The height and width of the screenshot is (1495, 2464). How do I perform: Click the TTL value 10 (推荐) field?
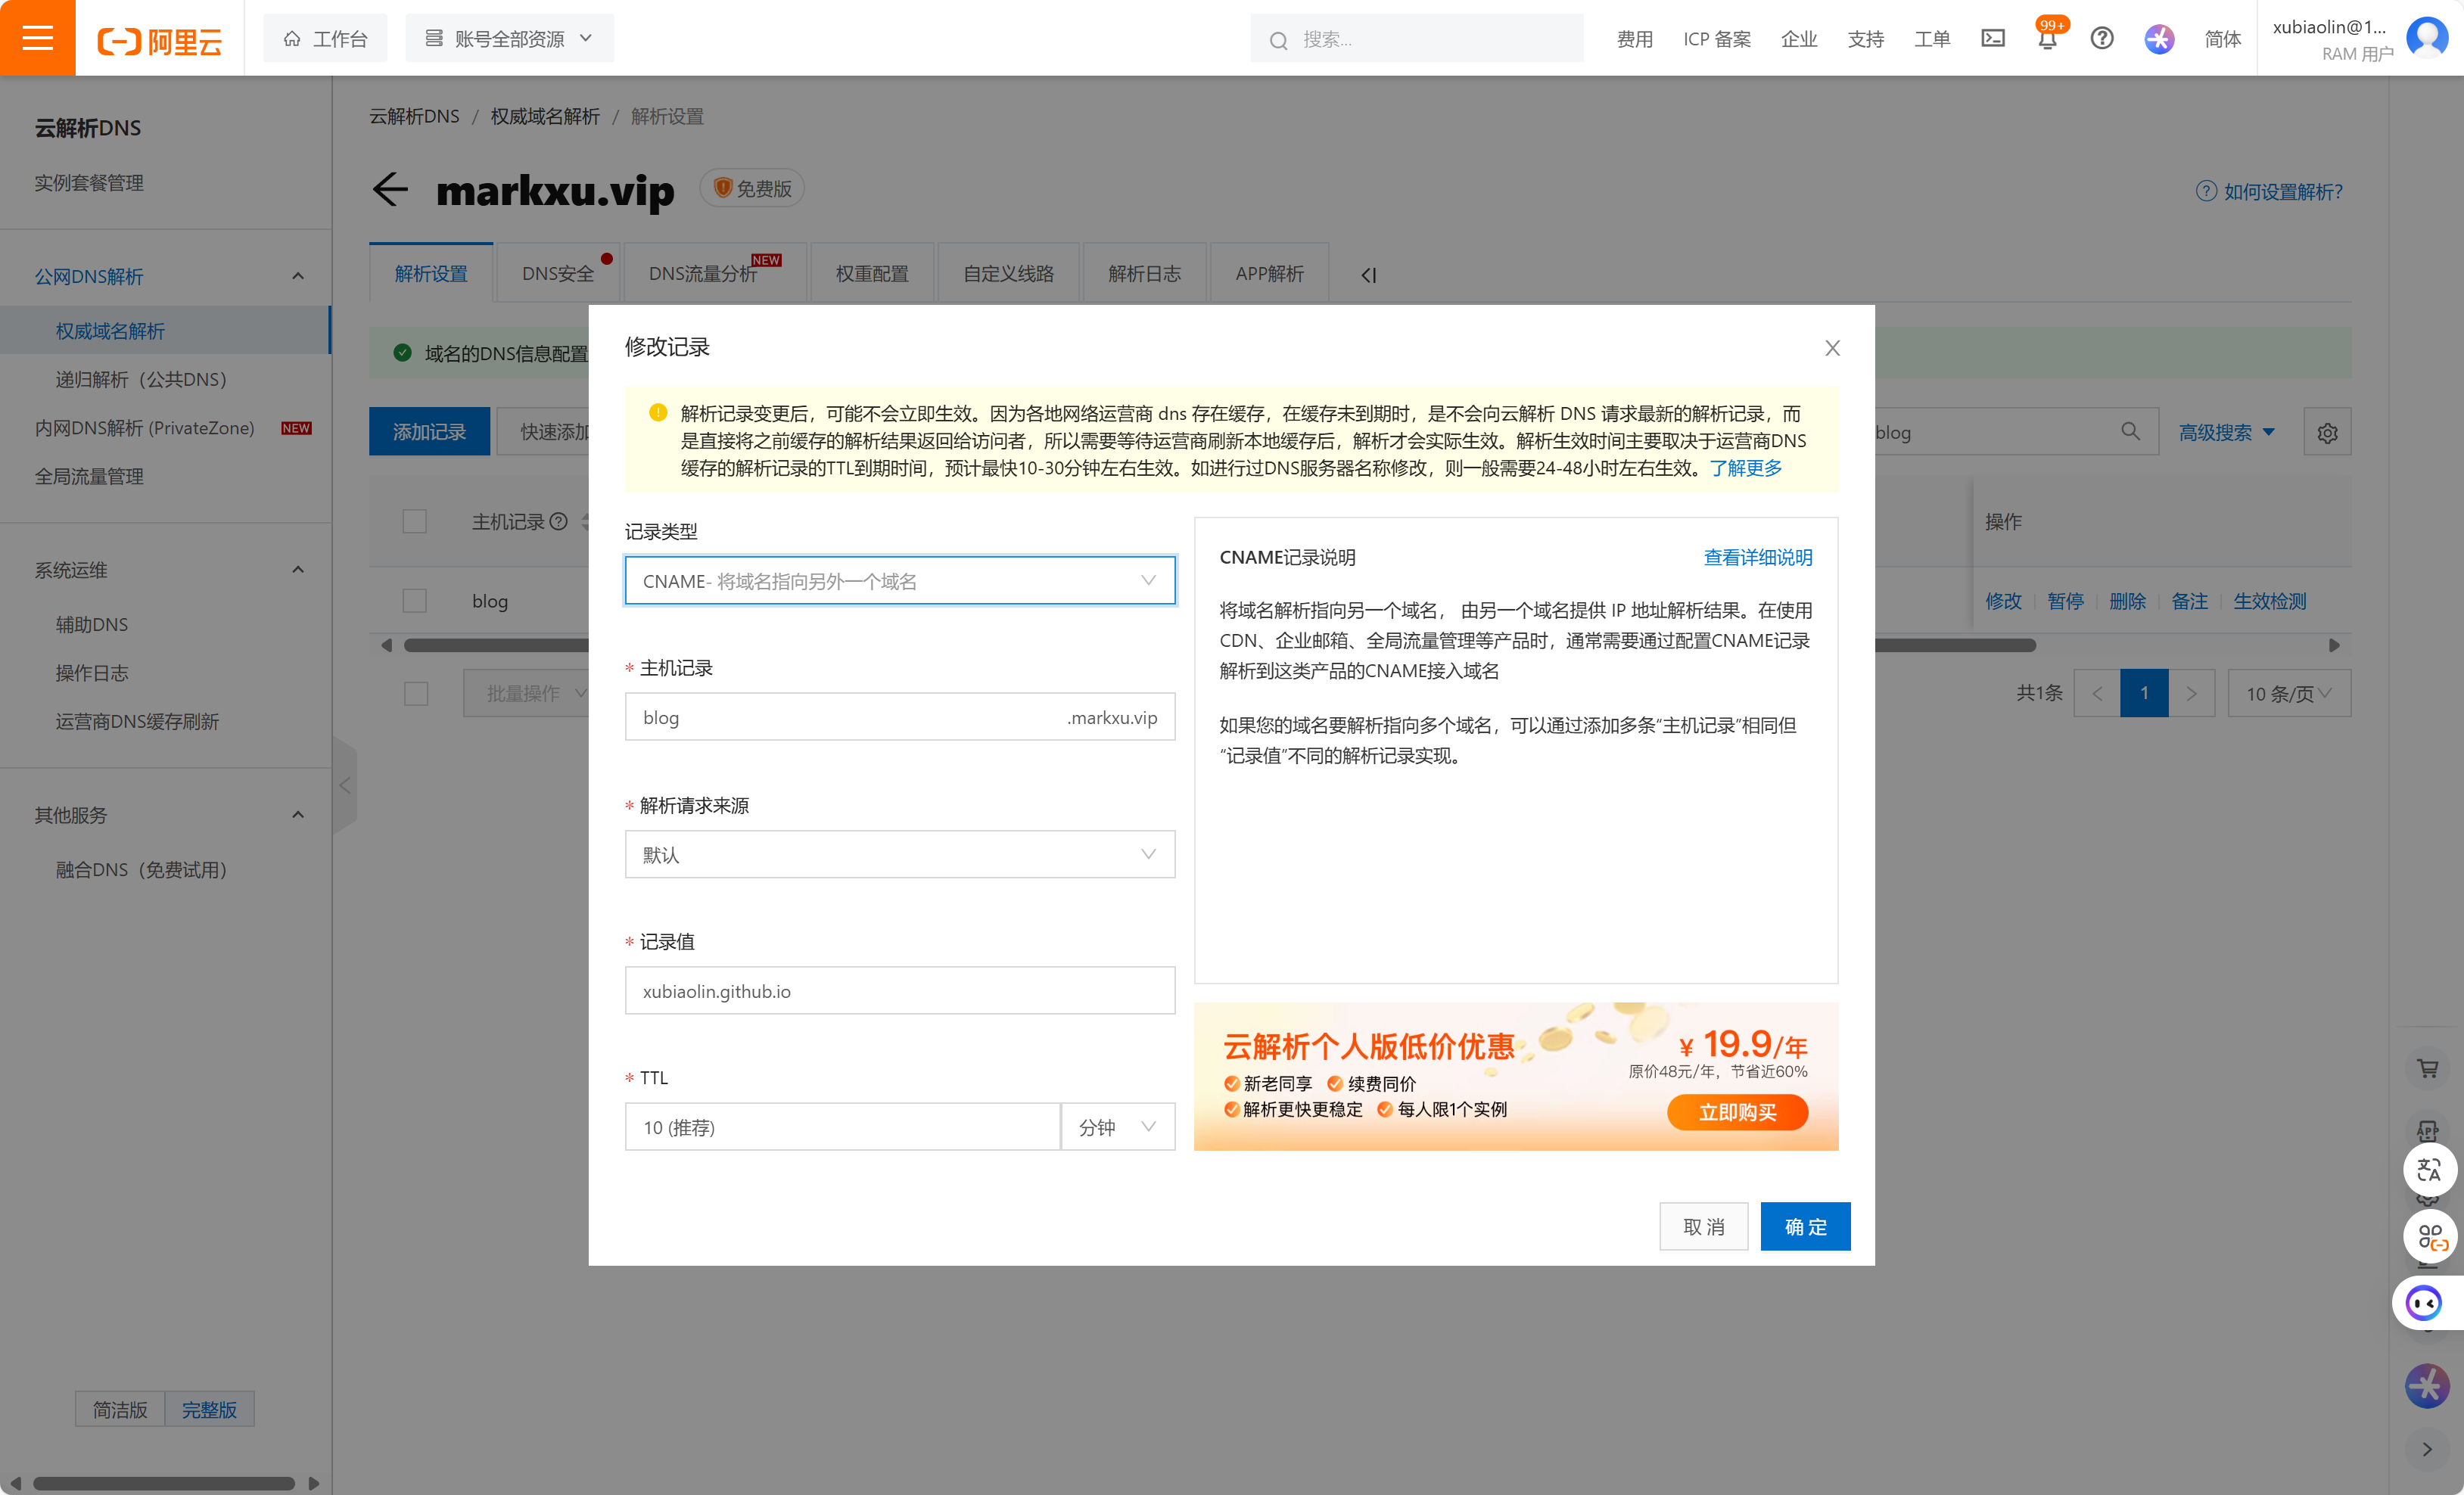[x=842, y=1127]
